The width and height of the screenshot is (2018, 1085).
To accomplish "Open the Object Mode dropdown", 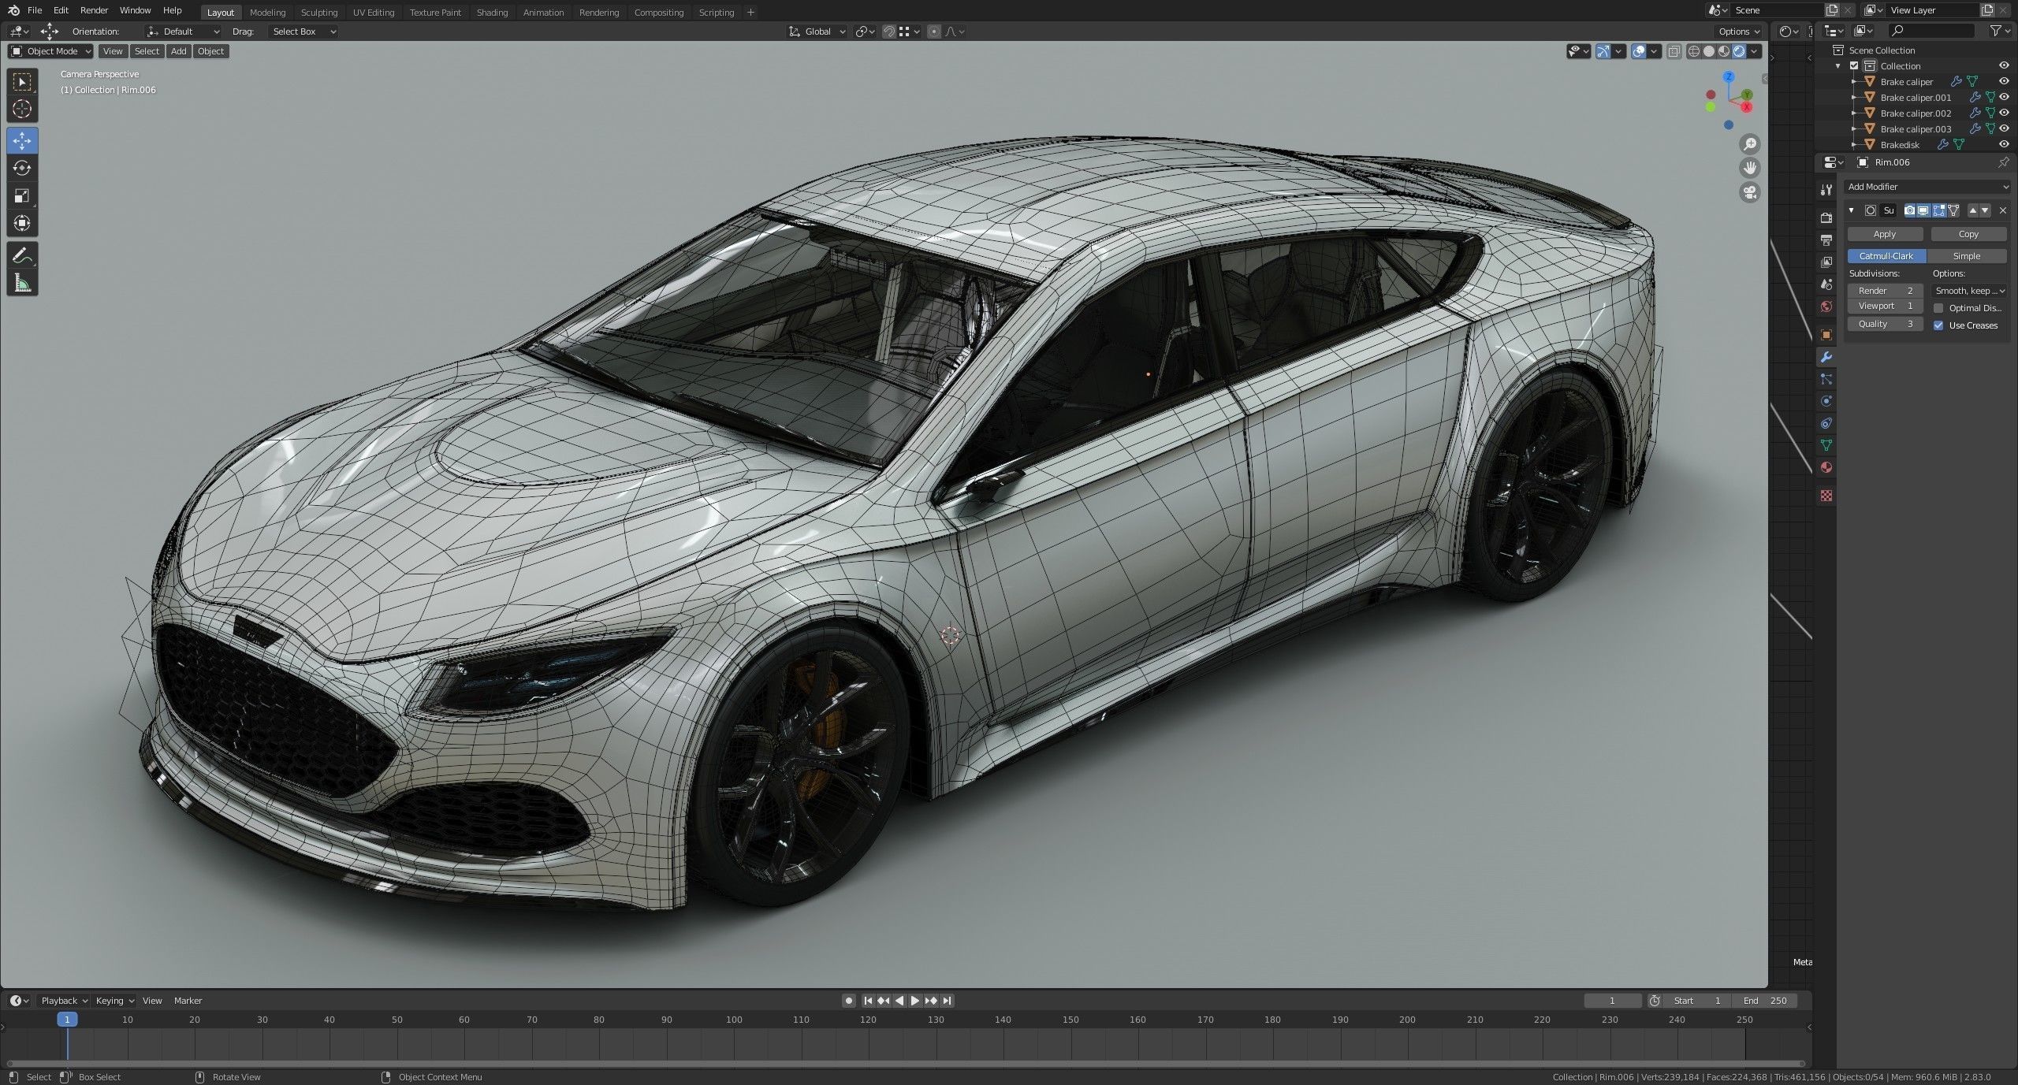I will [50, 51].
